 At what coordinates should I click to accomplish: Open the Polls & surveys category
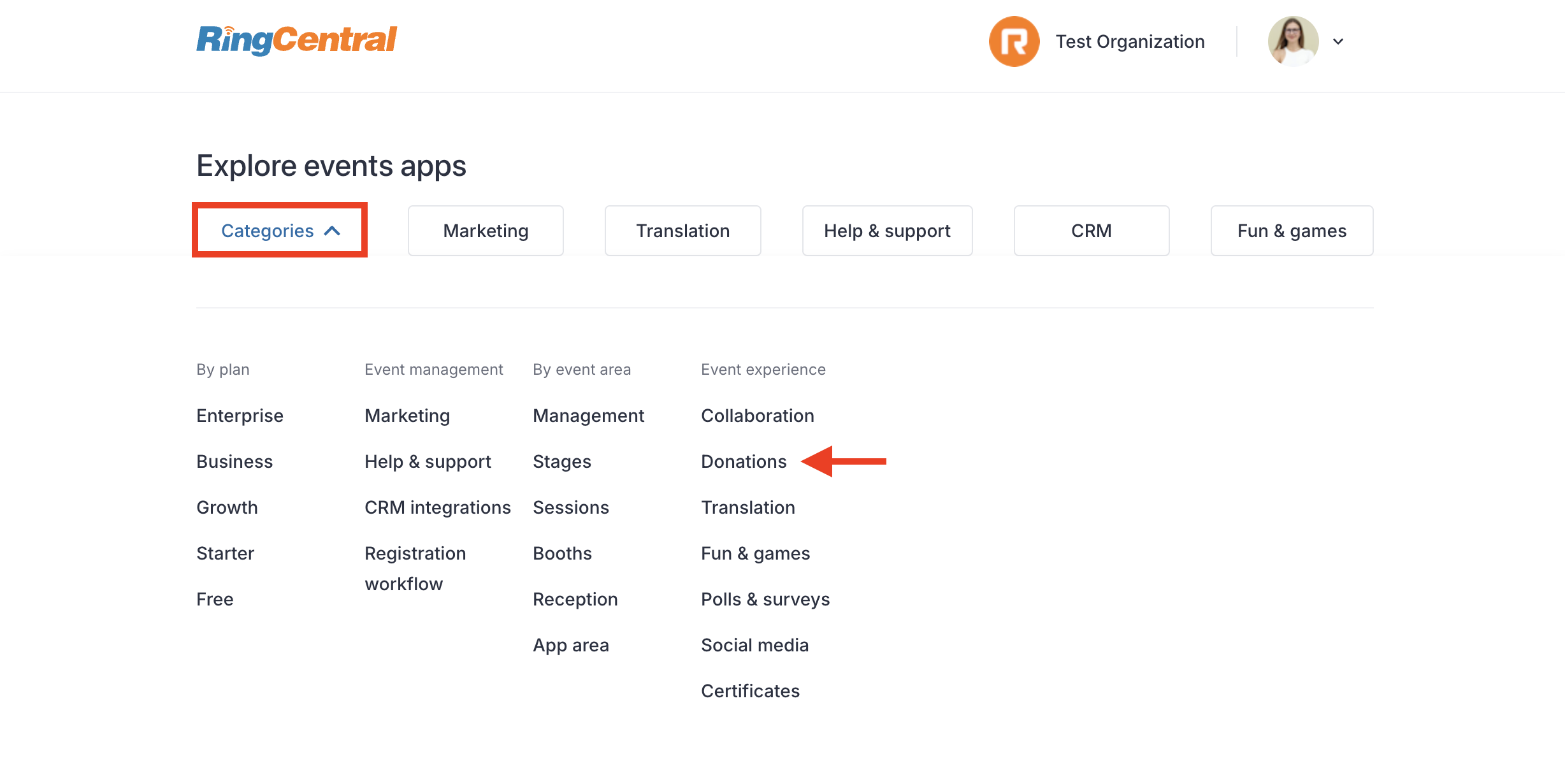[x=765, y=599]
